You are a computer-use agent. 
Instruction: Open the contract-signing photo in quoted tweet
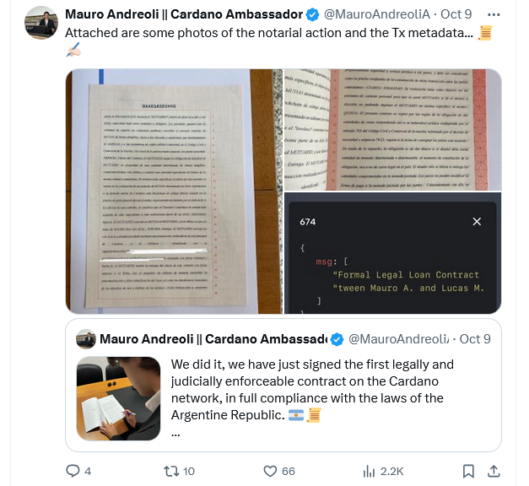[x=118, y=398]
